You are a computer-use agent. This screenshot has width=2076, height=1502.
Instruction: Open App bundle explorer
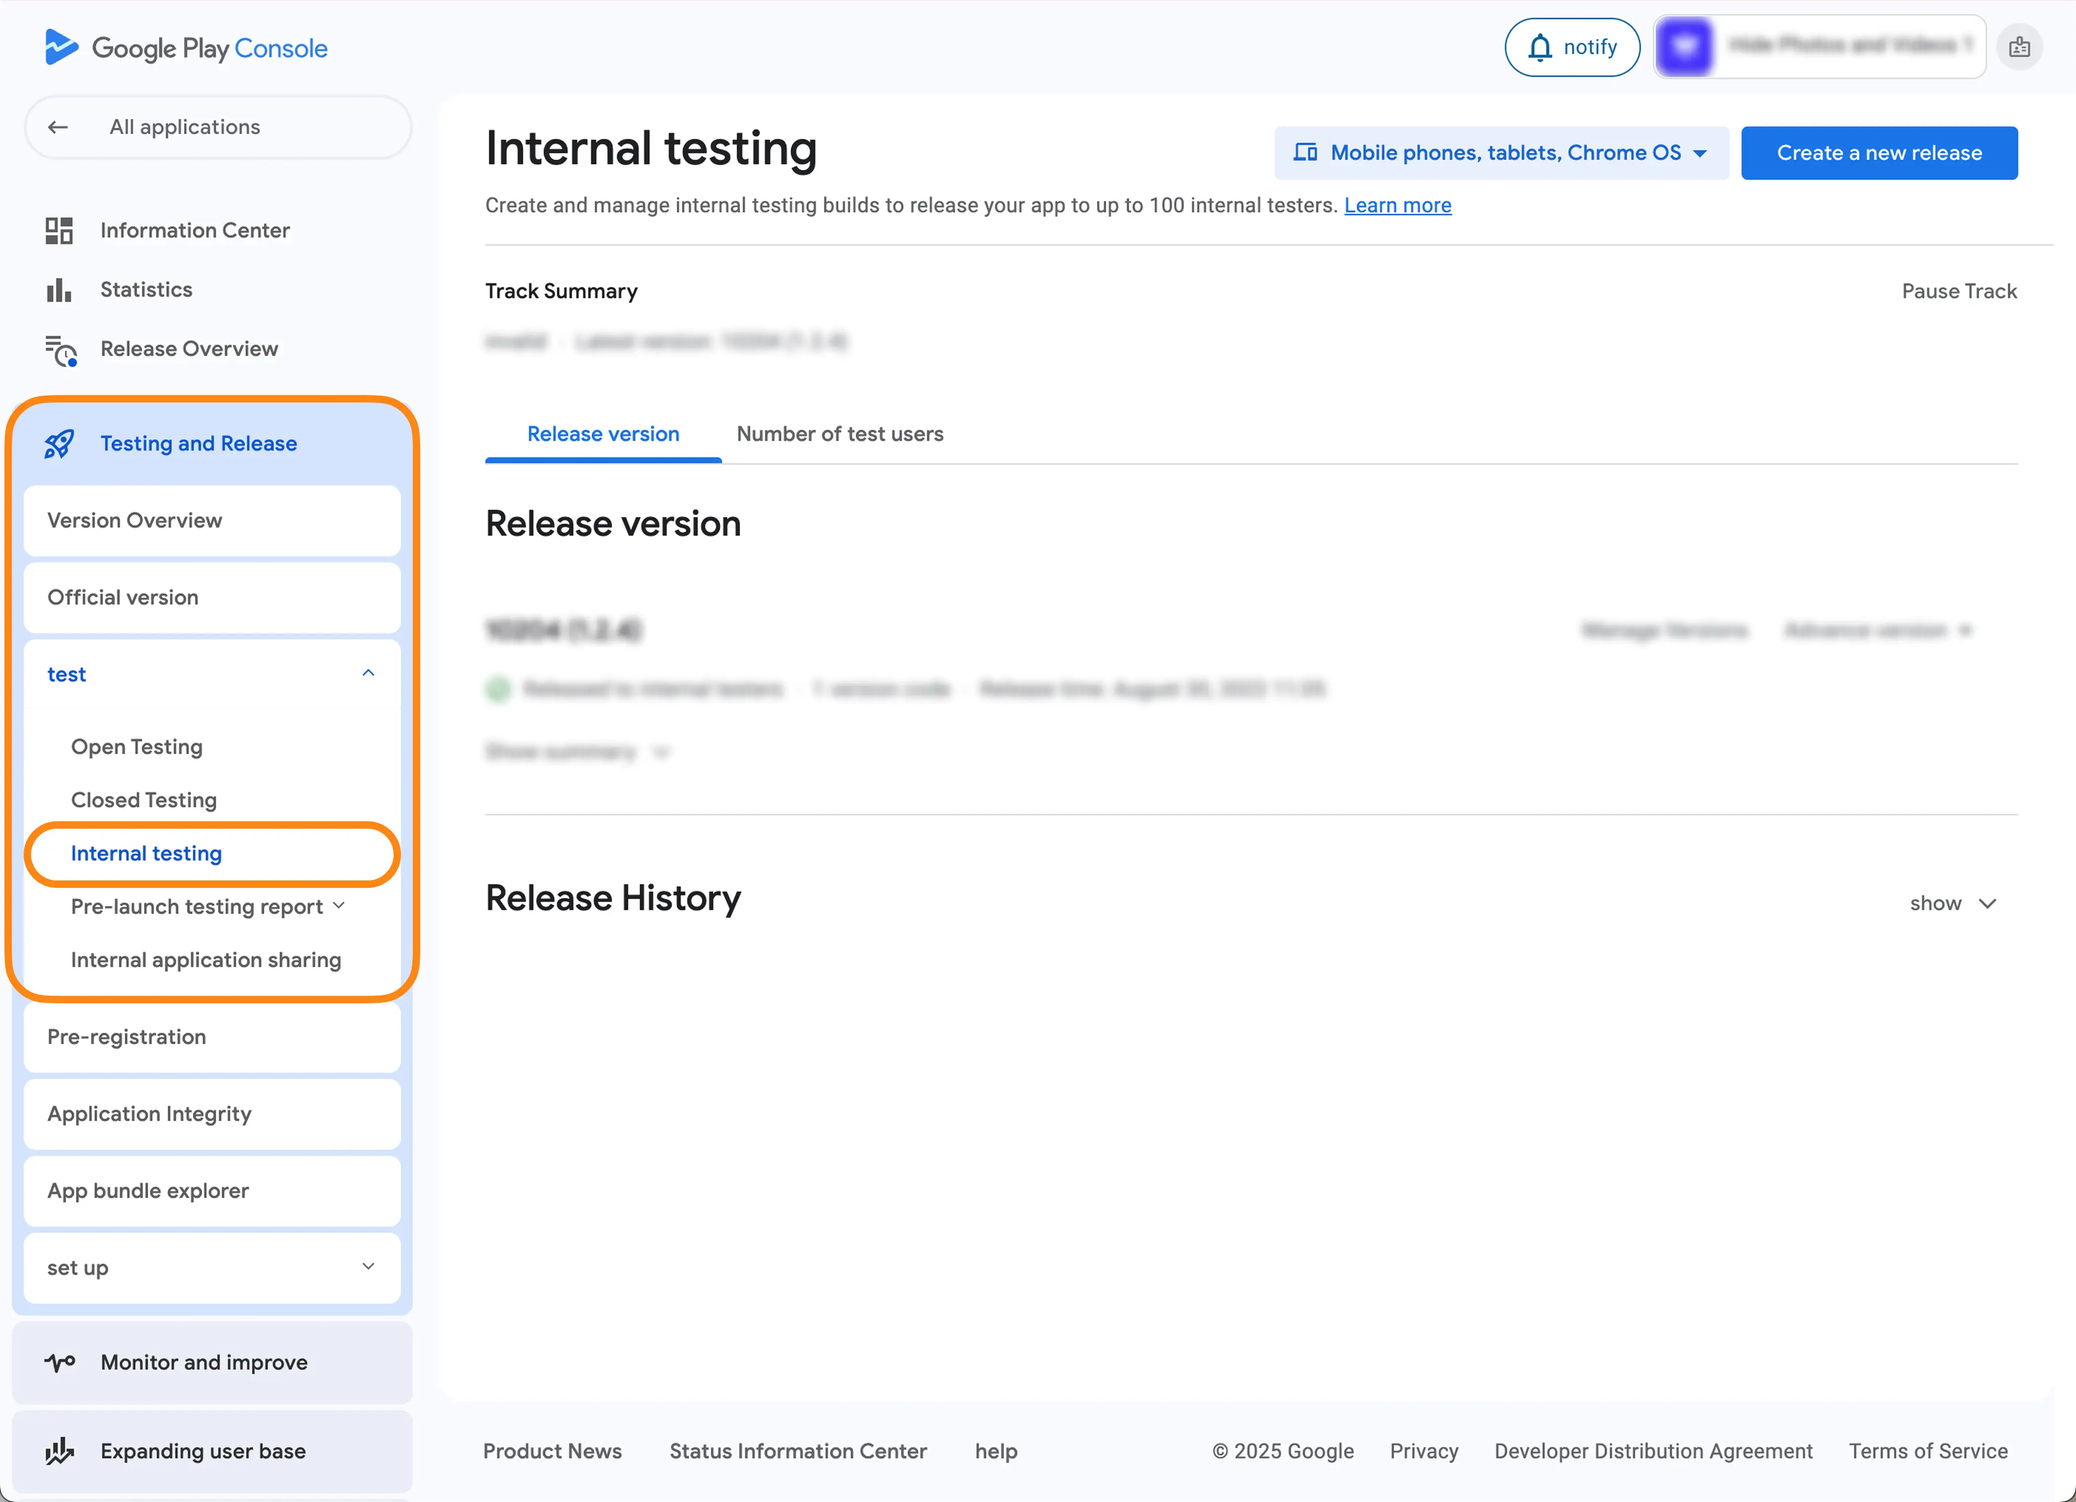(x=213, y=1192)
